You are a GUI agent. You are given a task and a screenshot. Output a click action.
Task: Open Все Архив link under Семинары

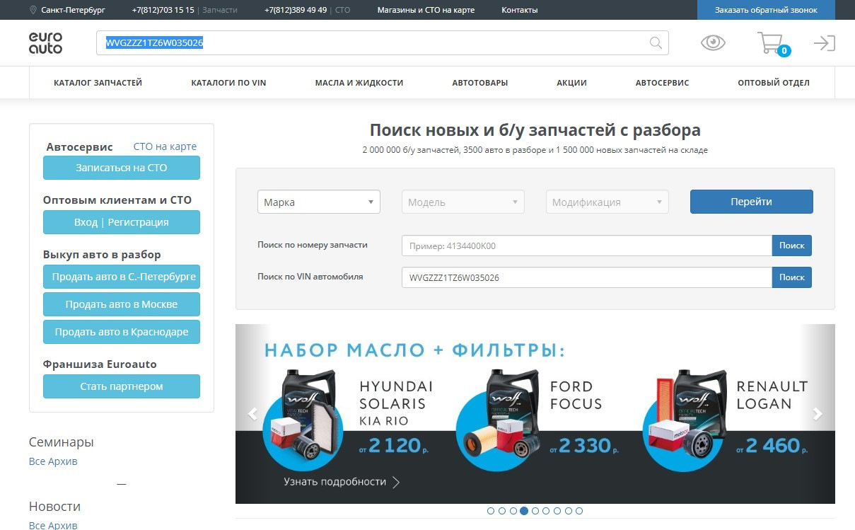click(x=53, y=461)
